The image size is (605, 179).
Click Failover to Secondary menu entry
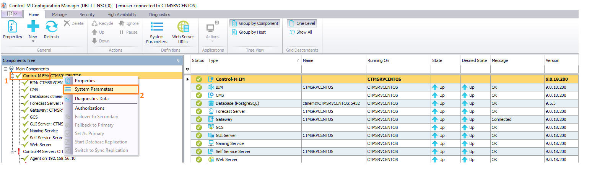pos(100,117)
